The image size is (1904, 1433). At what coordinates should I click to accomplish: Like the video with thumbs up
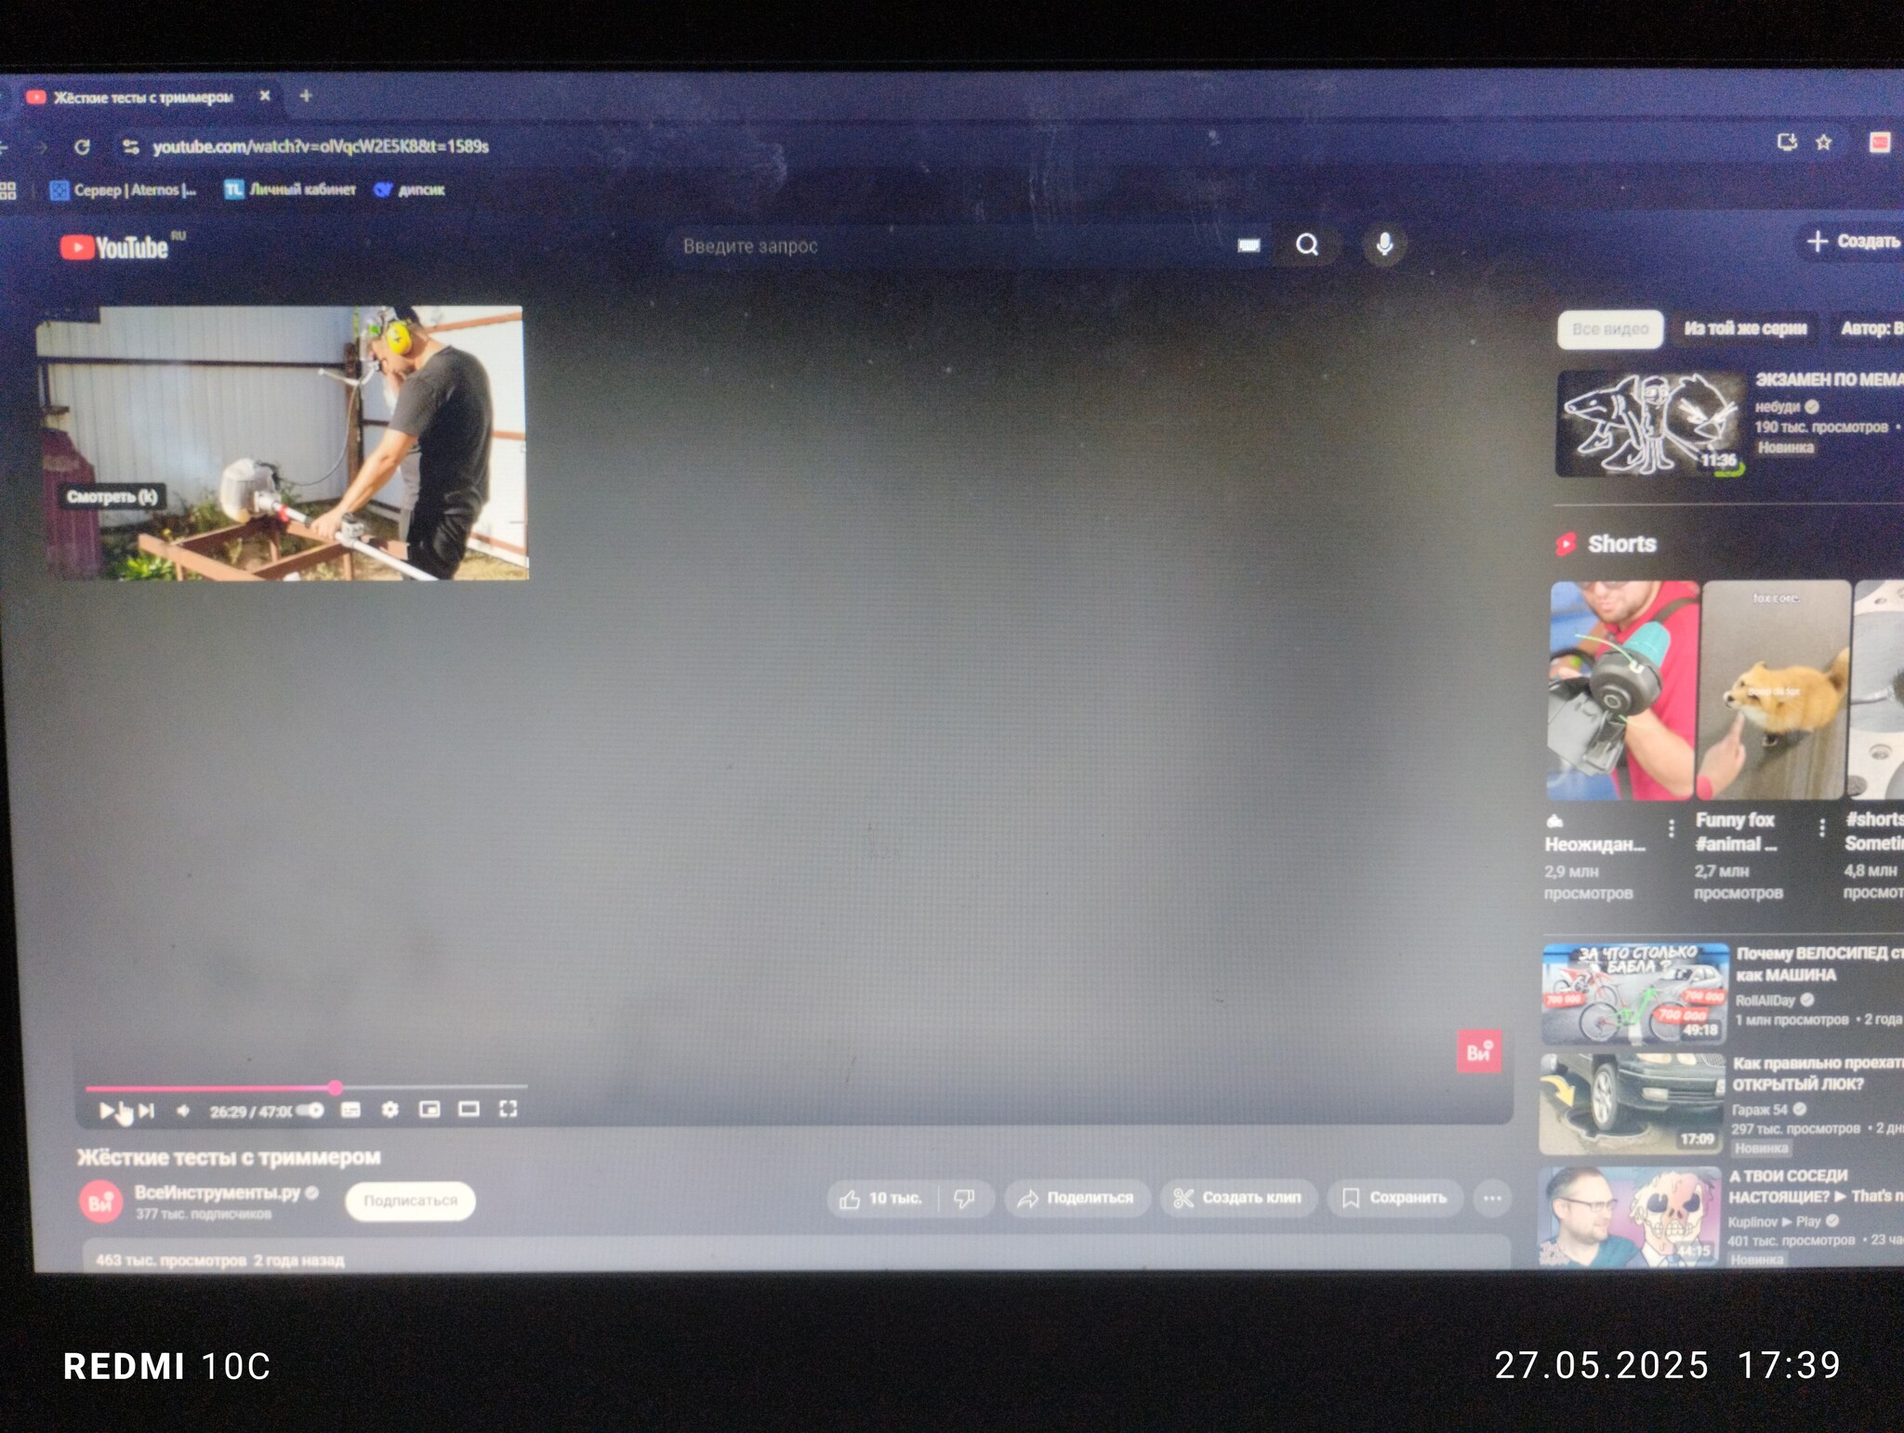tap(880, 1199)
